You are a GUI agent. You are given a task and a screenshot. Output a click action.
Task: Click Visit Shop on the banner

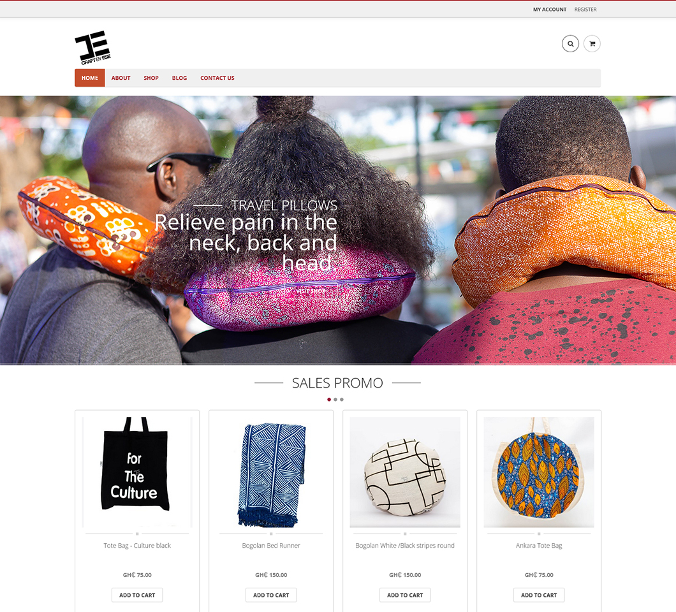tap(311, 291)
